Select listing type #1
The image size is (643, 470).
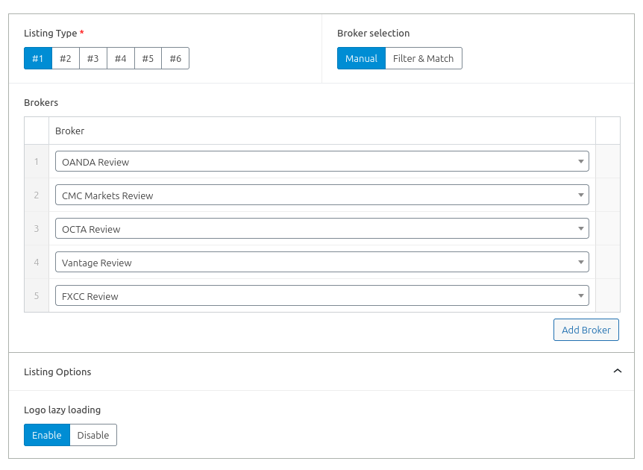click(38, 58)
